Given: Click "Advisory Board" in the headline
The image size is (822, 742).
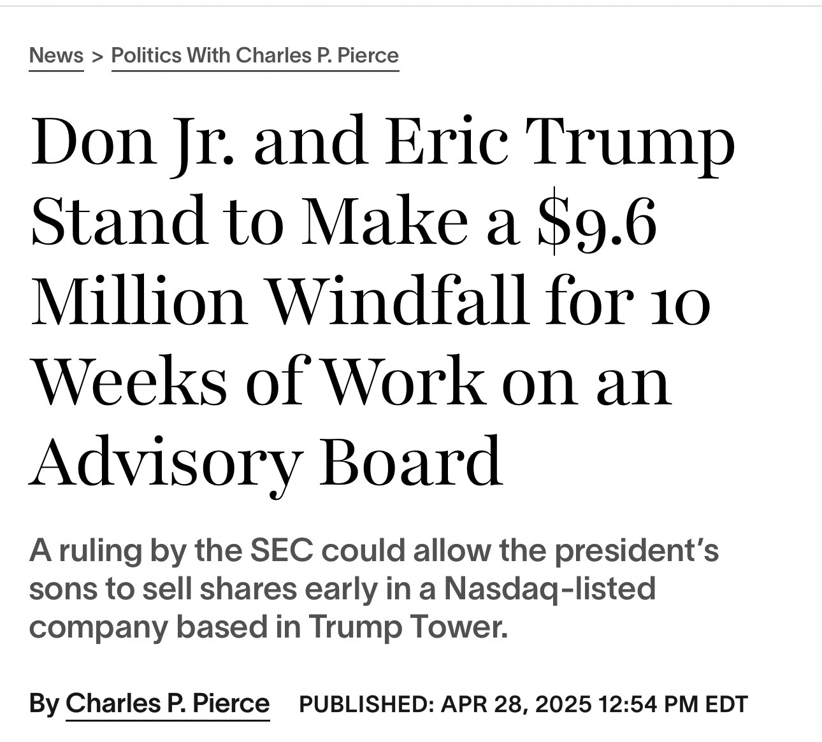Looking at the screenshot, I should click(x=265, y=460).
